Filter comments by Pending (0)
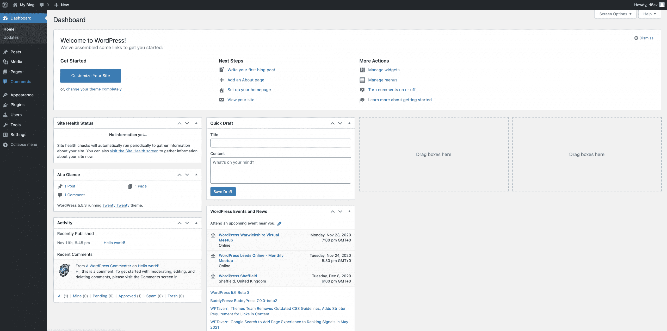This screenshot has height=331, width=667. (103, 296)
